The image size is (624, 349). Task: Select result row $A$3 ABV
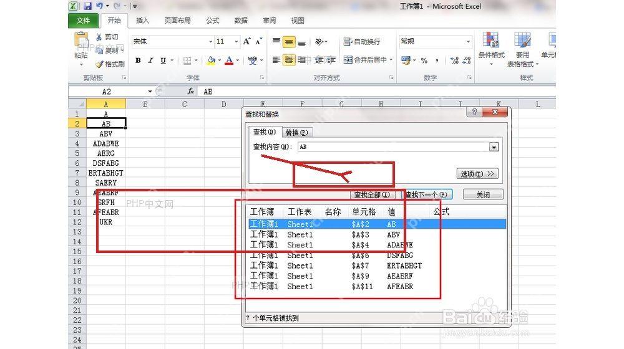[x=377, y=234]
